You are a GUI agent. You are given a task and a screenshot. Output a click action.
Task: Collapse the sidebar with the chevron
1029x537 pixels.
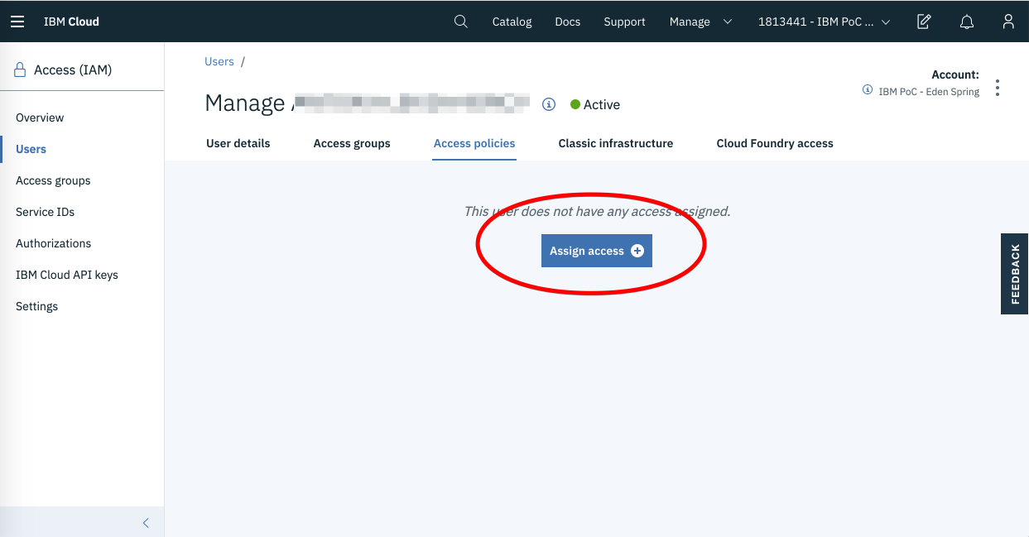click(146, 522)
